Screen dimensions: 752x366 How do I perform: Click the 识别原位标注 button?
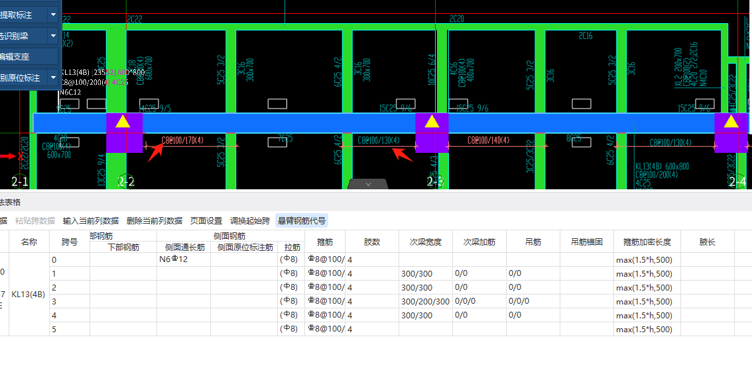pos(23,77)
